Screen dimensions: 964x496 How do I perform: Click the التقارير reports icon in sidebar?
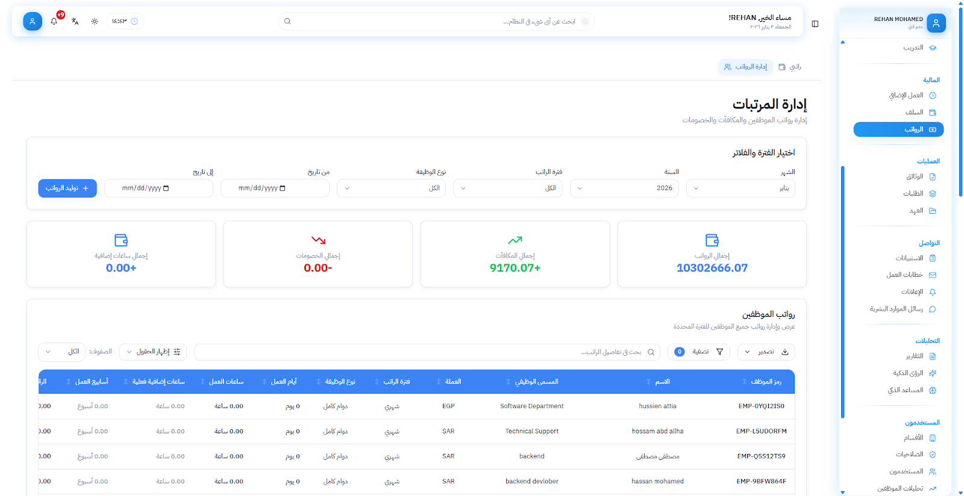(933, 356)
